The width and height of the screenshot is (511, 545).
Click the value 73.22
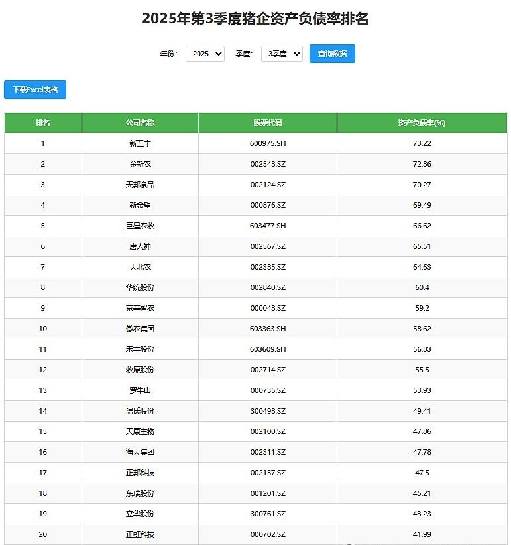point(422,143)
